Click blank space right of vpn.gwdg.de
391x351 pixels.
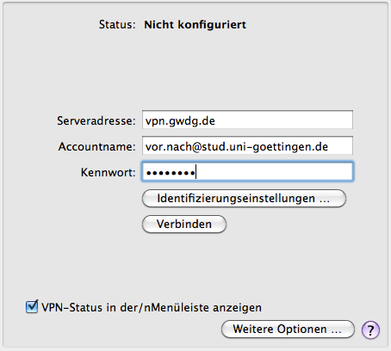282,120
